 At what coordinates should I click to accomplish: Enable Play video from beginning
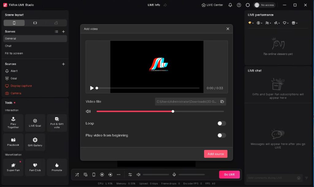tap(221, 135)
